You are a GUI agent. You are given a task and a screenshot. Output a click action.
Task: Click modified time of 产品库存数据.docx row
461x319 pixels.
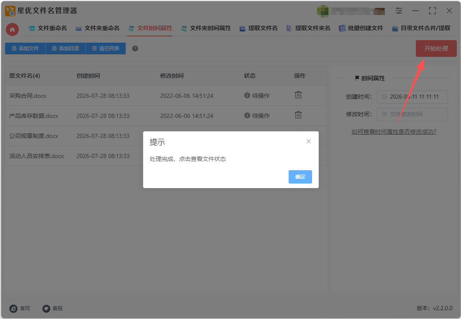[x=187, y=116]
